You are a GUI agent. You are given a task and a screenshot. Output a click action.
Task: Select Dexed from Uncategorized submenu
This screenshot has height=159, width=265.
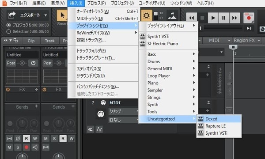click(x=219, y=119)
